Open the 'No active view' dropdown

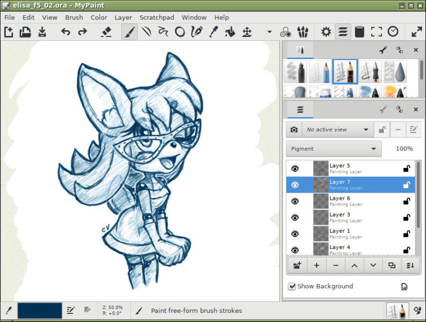coord(337,130)
